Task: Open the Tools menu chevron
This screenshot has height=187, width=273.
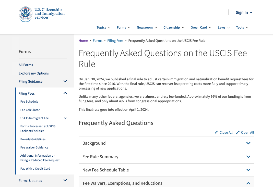Action: coord(247,28)
